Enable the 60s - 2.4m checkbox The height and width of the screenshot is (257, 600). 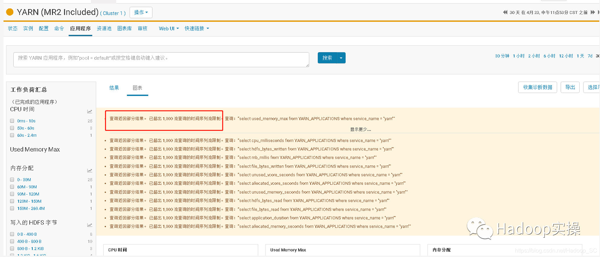12,135
